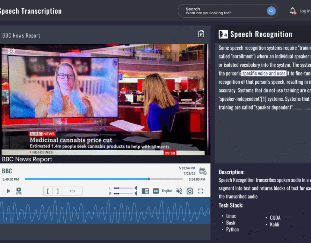Toggle closed captions CC
The height and width of the screenshot is (243, 311).
tap(156, 191)
